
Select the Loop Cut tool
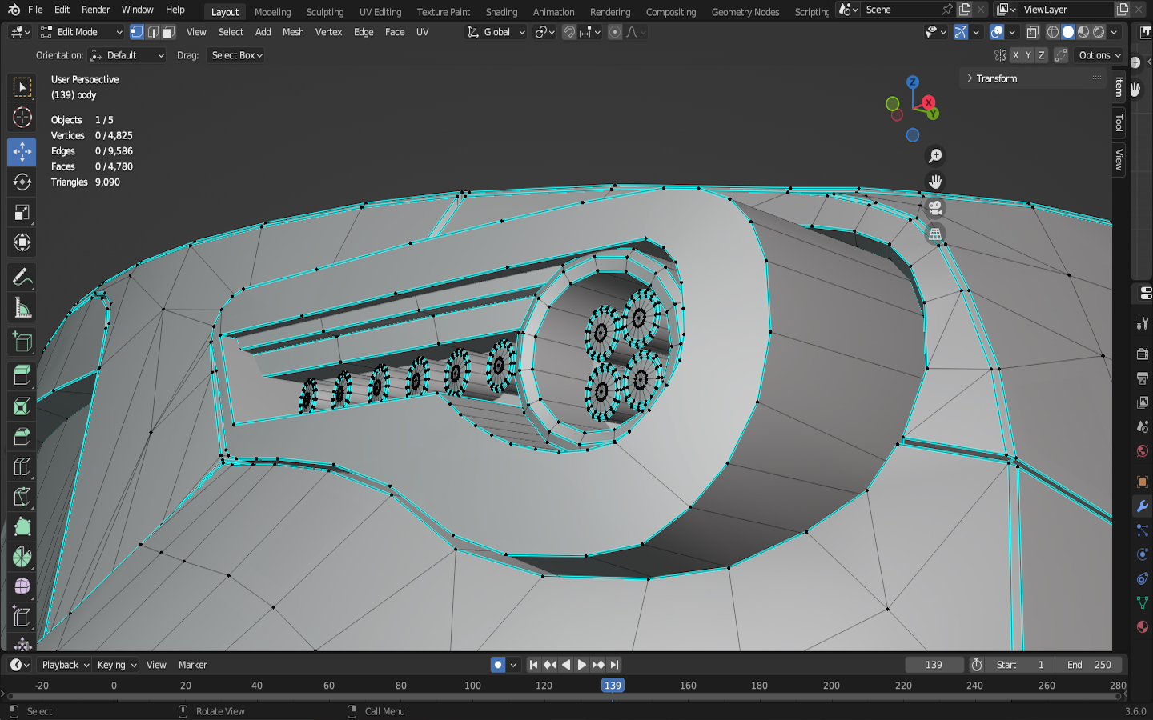click(22, 467)
